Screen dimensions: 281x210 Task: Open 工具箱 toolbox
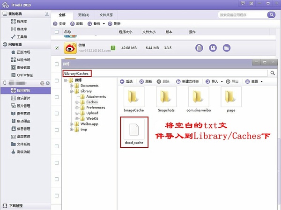click(19, 36)
